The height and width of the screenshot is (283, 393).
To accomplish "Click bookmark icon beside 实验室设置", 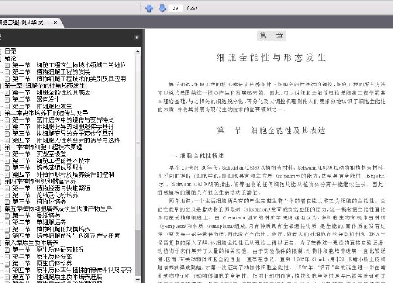I will coord(7,154).
